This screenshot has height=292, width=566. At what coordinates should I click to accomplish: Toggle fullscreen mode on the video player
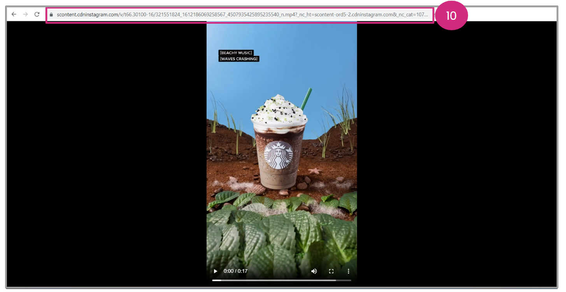coord(331,271)
